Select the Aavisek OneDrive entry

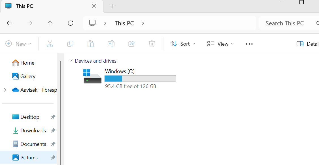pyautogui.click(x=34, y=90)
